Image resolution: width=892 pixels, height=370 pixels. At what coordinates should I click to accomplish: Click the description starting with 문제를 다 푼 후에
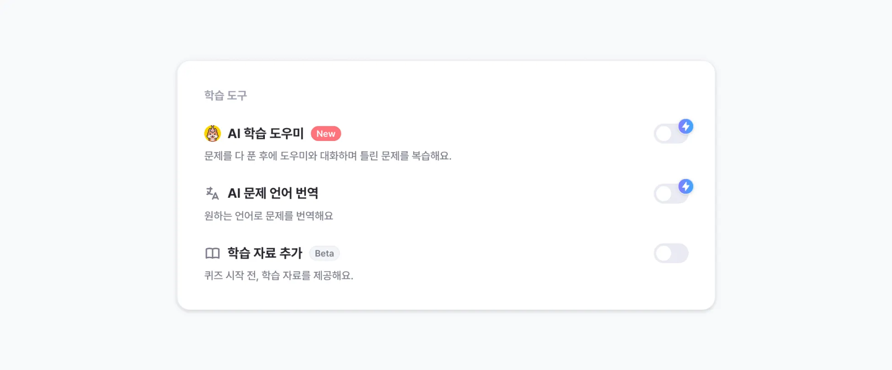click(328, 156)
